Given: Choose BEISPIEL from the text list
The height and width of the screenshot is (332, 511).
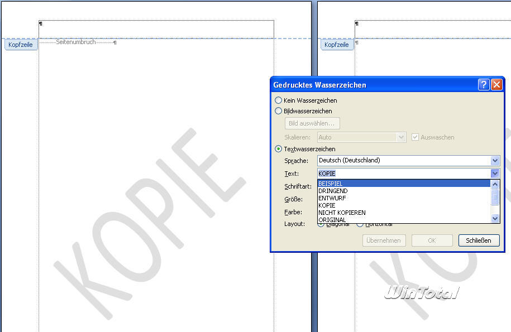Looking at the screenshot, I should click(404, 184).
